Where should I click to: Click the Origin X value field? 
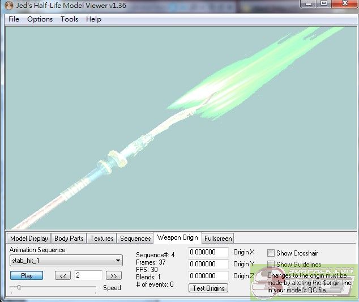coord(208,252)
